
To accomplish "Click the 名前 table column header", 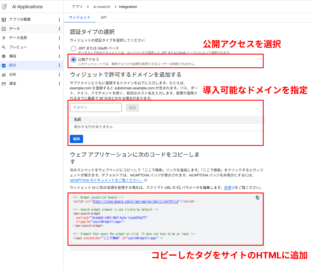I will (77, 120).
